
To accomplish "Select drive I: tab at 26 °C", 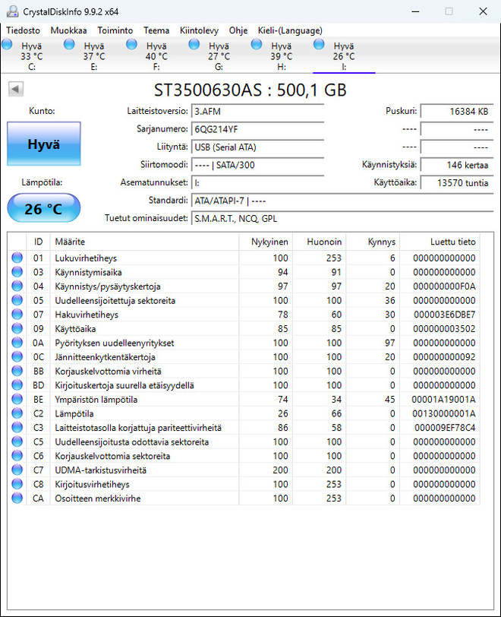I will point(344,56).
